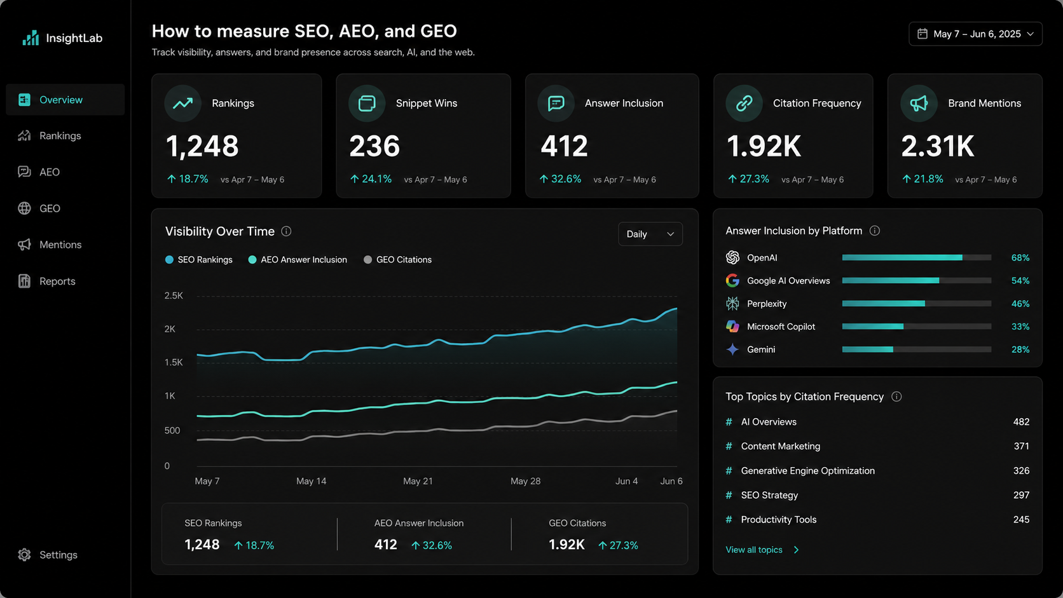Click the trending arrow icon on Rankings card

(x=183, y=103)
